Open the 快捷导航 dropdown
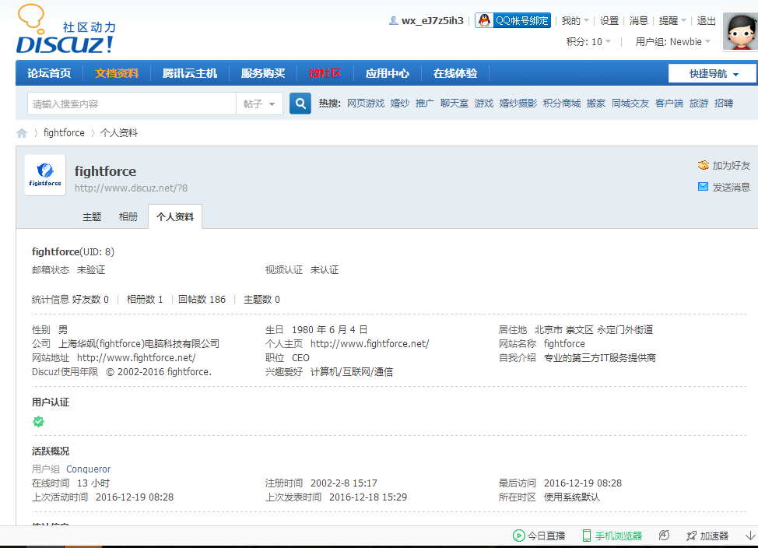The width and height of the screenshot is (758, 548). pos(713,73)
